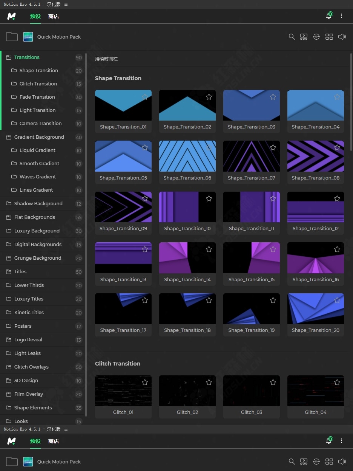Click the Quick Motion Pack thumbnail icon at top
The image size is (353, 471).
[x=28, y=37]
